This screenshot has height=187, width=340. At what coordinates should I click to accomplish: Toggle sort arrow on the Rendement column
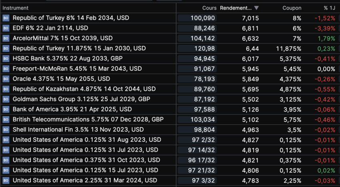pos(256,8)
